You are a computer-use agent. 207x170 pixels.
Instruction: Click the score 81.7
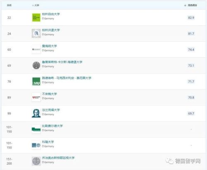coord(191,33)
